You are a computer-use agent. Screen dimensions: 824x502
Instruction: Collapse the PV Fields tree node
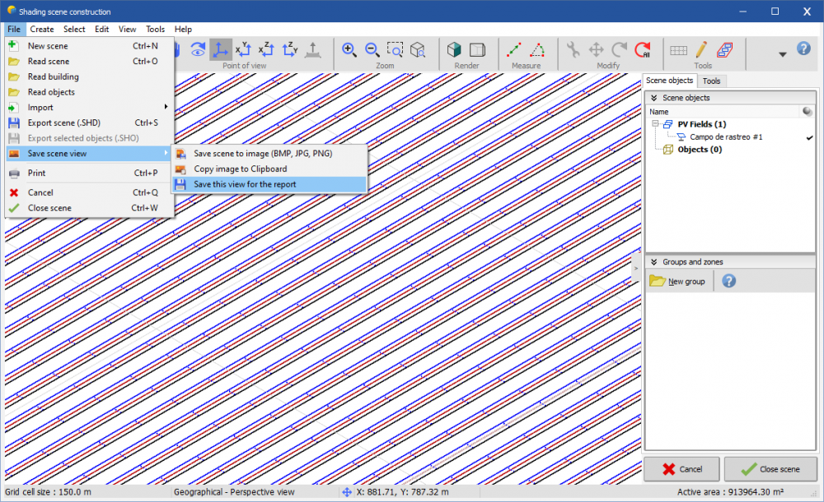click(x=655, y=123)
